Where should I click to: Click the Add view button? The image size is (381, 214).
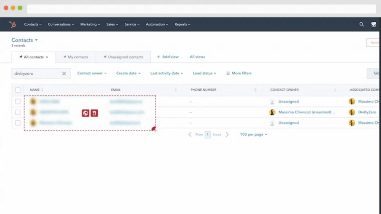(x=168, y=57)
